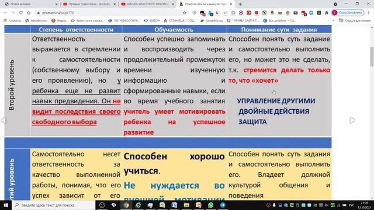374x210 pixels.
Task: Click the Chrome media control circle icon
Action: point(335,4)
